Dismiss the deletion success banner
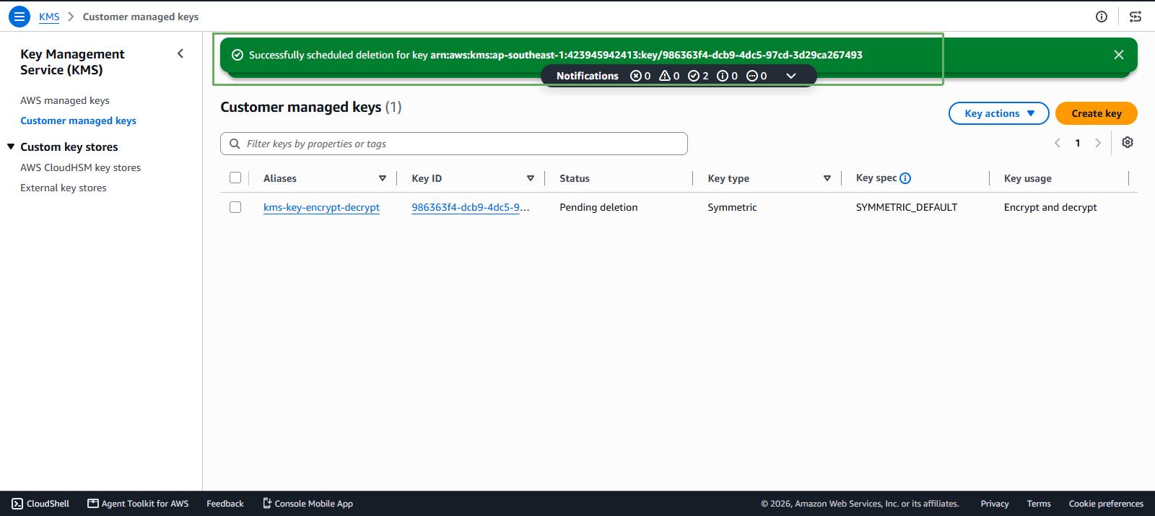The width and height of the screenshot is (1155, 516). 1119,55
